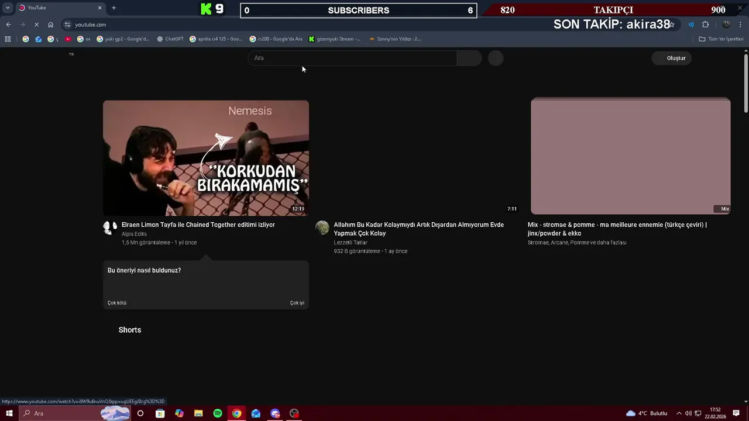Screen dimensions: 749x421
Task: Open the Task View taskbar button
Action: 140,413
